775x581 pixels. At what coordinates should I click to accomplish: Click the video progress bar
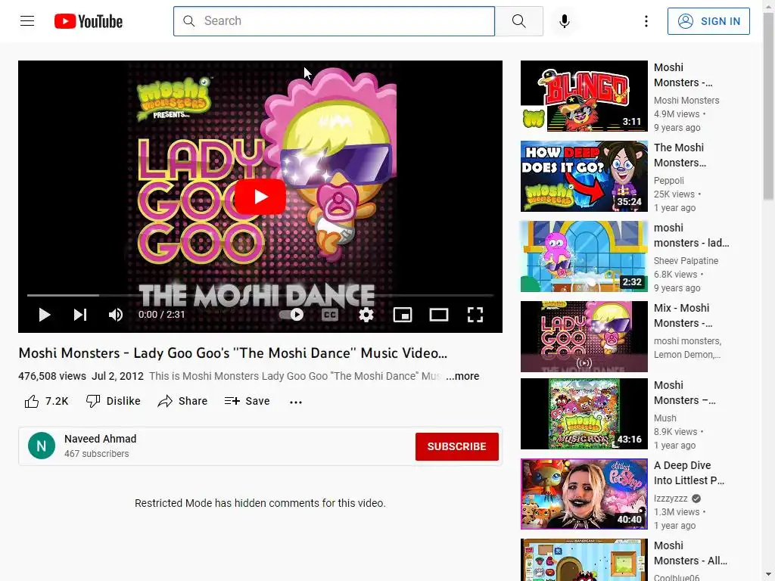pyautogui.click(x=260, y=296)
